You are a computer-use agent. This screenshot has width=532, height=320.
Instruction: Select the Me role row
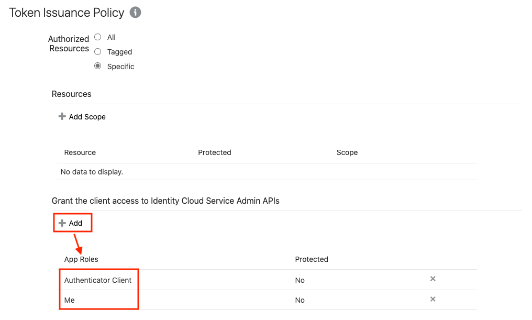tap(267, 300)
